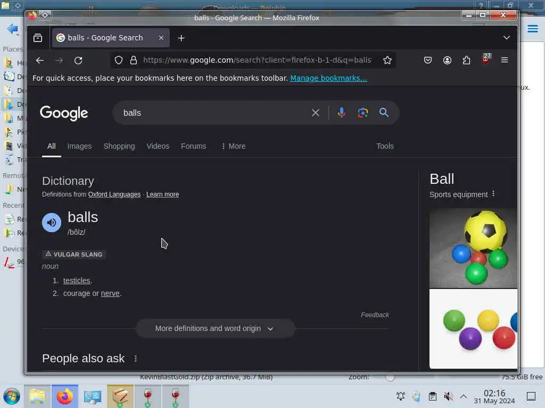Reload the page in Firefox
This screenshot has width=545, height=408.
coord(78,61)
